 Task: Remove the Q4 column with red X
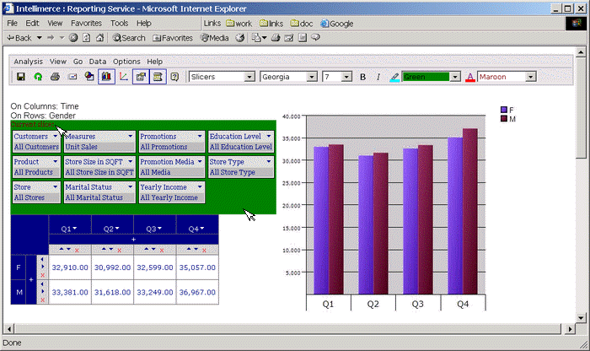tap(204, 250)
